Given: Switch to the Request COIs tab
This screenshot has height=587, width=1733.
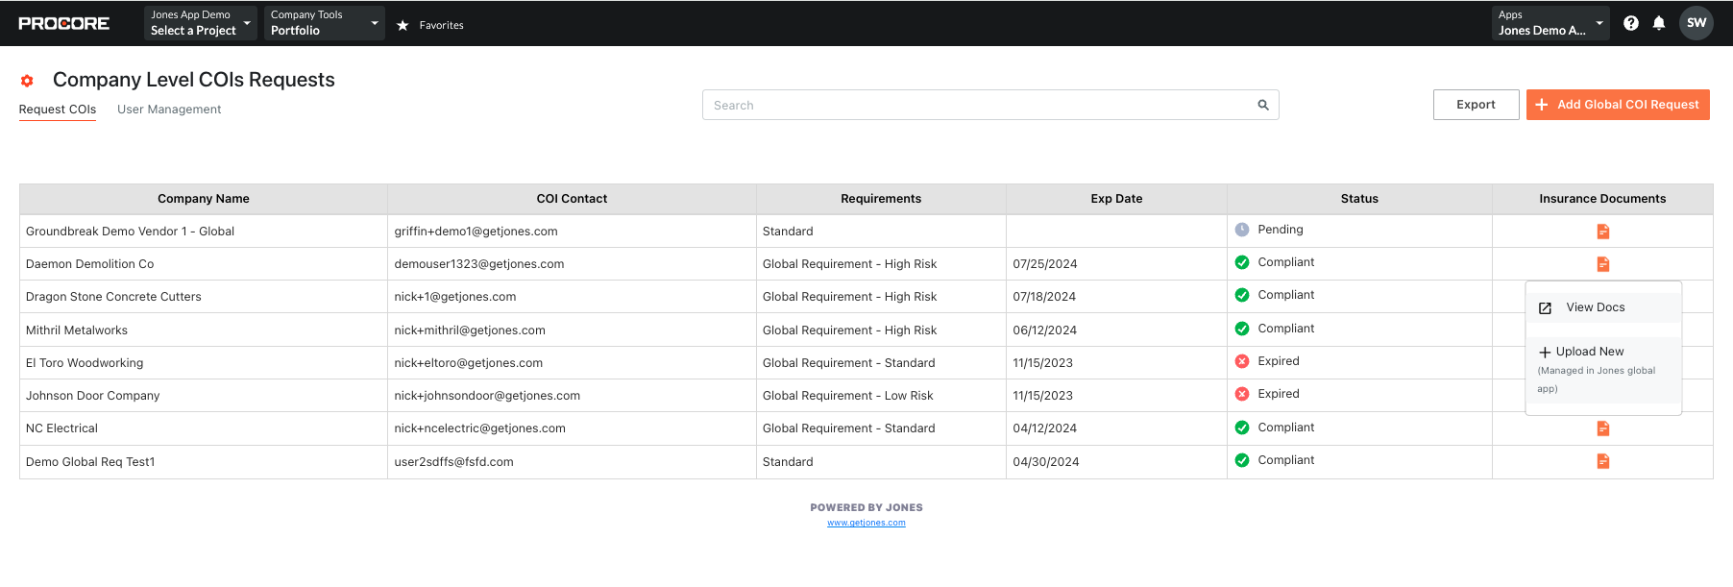Looking at the screenshot, I should click(58, 110).
